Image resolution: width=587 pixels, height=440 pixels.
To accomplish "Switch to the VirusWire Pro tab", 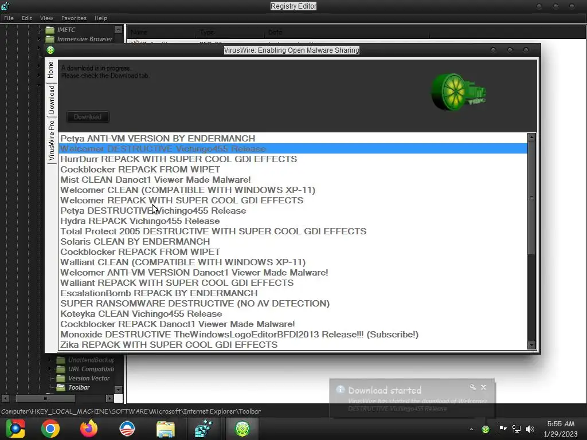I will [51, 140].
